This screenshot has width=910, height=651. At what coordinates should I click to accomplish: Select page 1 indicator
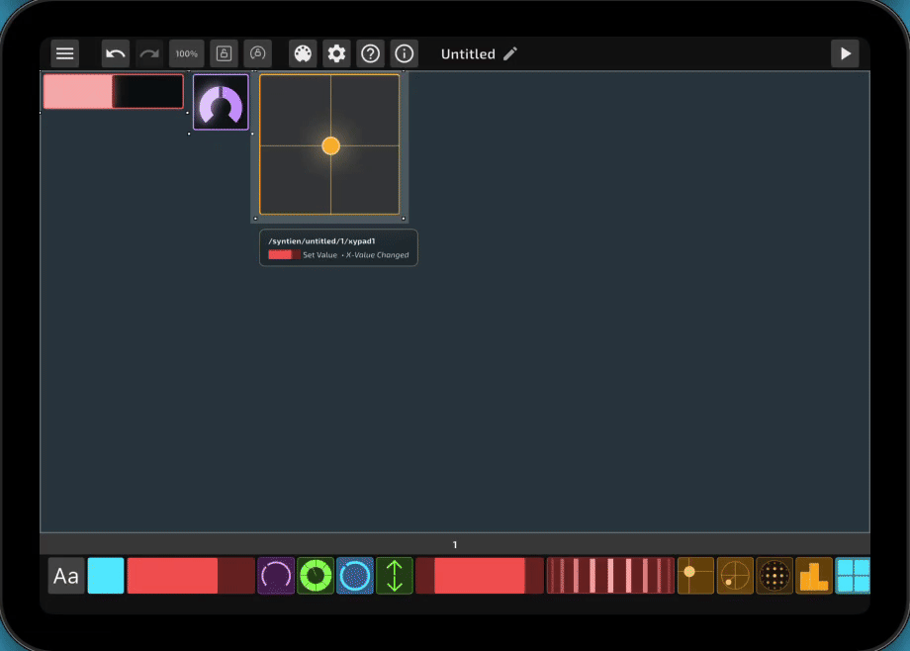coord(454,545)
